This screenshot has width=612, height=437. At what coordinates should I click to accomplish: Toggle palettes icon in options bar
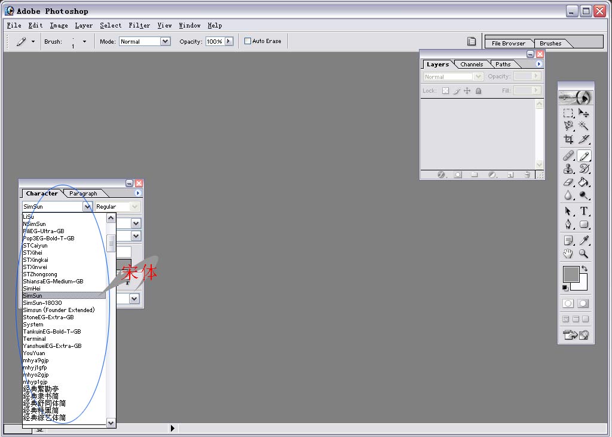click(x=472, y=41)
